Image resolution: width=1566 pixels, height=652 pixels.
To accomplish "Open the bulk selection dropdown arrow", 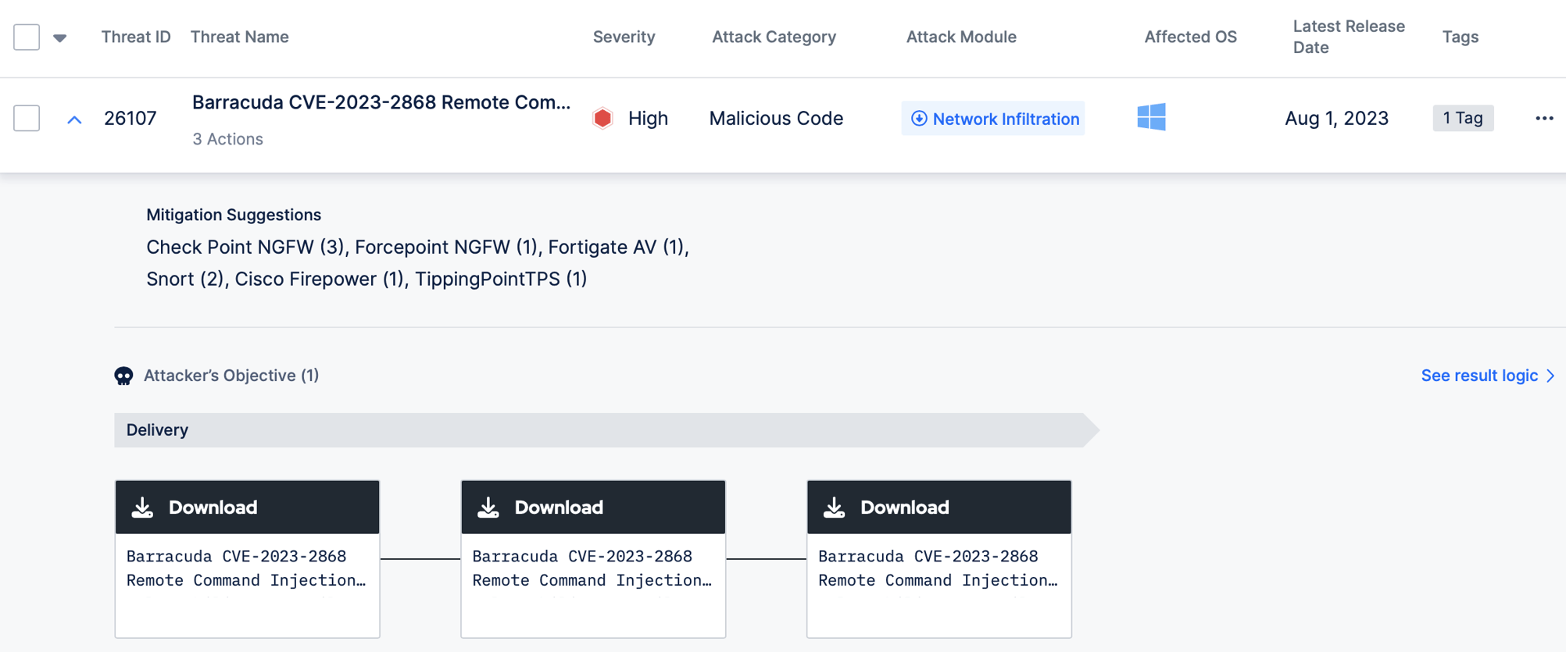I will (60, 37).
